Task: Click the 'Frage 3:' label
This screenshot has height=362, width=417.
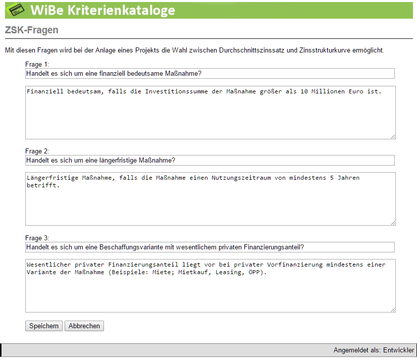Action: pos(37,238)
